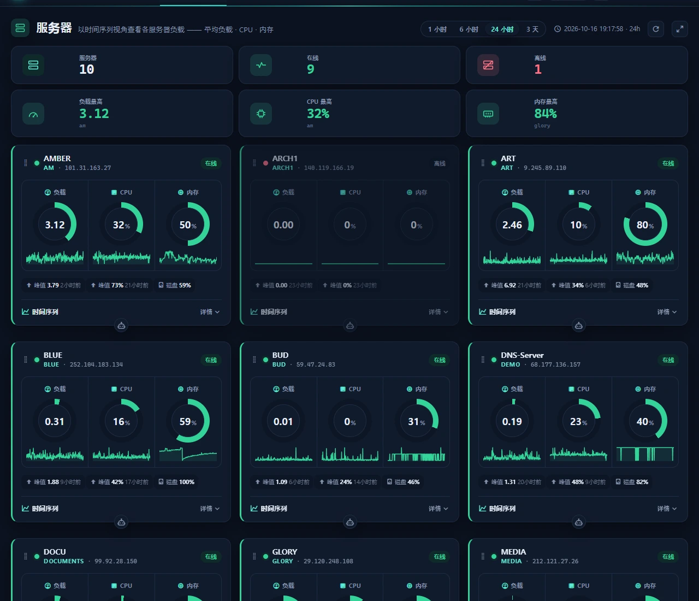Grab the AMBER card drag handle
The height and width of the screenshot is (601, 699).
pyautogui.click(x=26, y=163)
